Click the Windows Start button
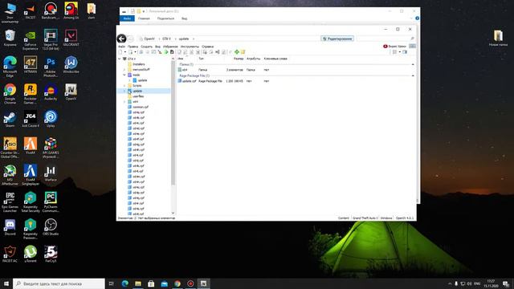514x289 pixels. 6,283
